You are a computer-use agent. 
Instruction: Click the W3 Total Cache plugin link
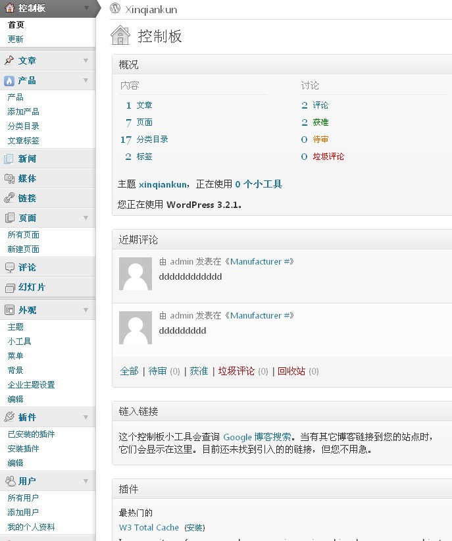tap(149, 528)
